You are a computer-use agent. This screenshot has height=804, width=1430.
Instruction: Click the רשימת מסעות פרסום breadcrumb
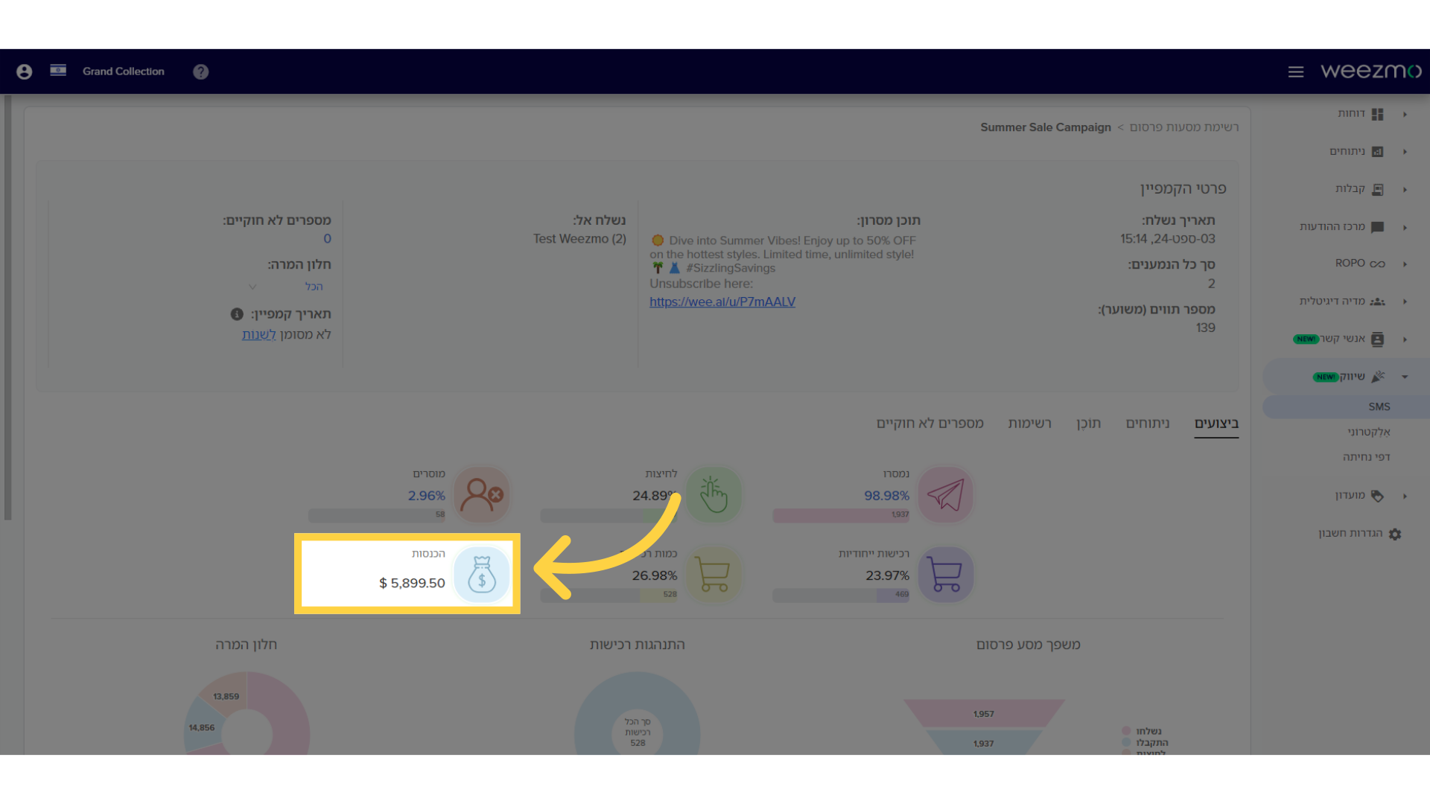(x=1184, y=127)
